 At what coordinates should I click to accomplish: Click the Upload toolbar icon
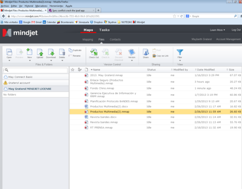(x=40, y=52)
